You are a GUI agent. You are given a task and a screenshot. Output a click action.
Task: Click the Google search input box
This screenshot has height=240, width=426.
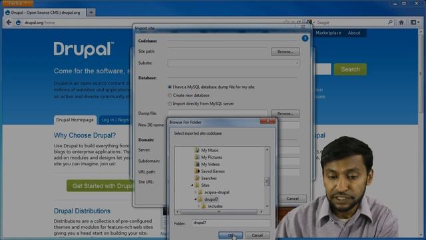[351, 23]
